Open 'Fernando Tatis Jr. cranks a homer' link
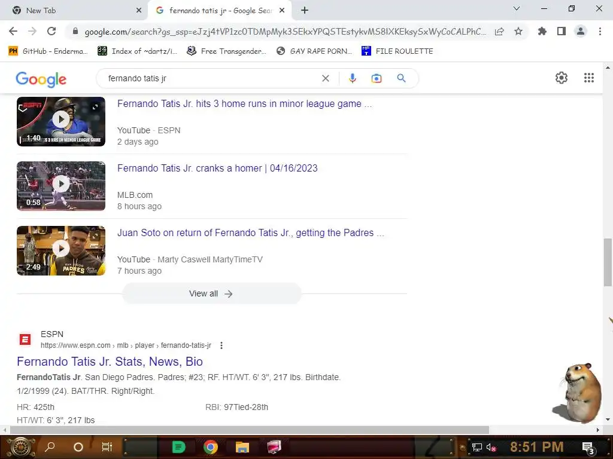This screenshot has width=613, height=459. click(217, 168)
